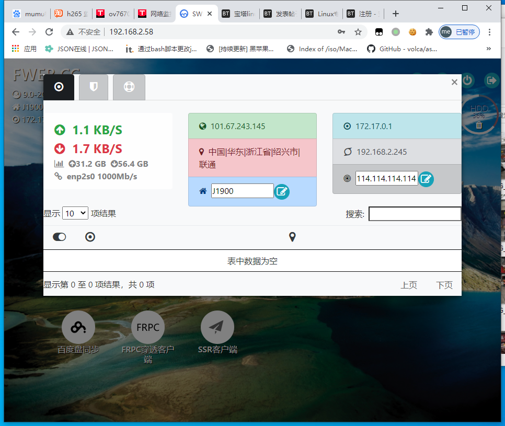Open Chrome three-dot menu
Image resolution: width=505 pixels, height=426 pixels.
click(489, 32)
